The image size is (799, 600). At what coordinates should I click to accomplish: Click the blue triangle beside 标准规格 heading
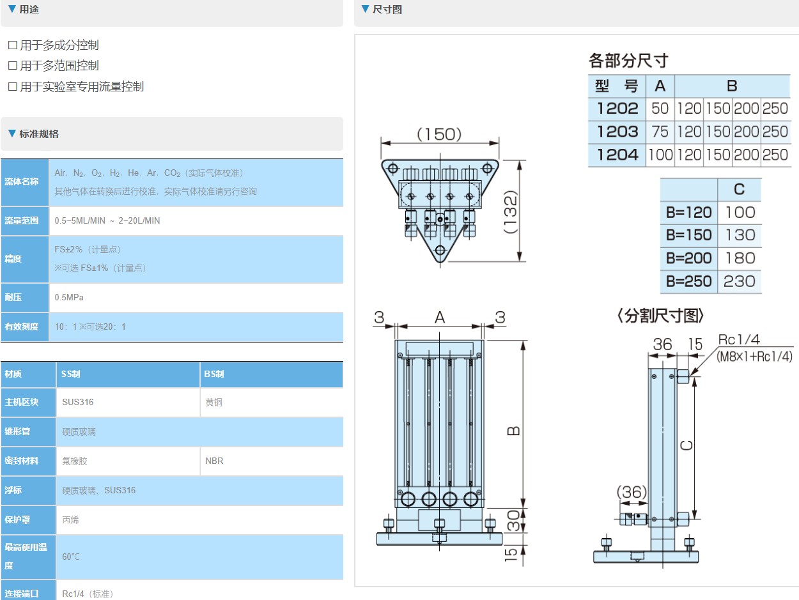tap(12, 134)
